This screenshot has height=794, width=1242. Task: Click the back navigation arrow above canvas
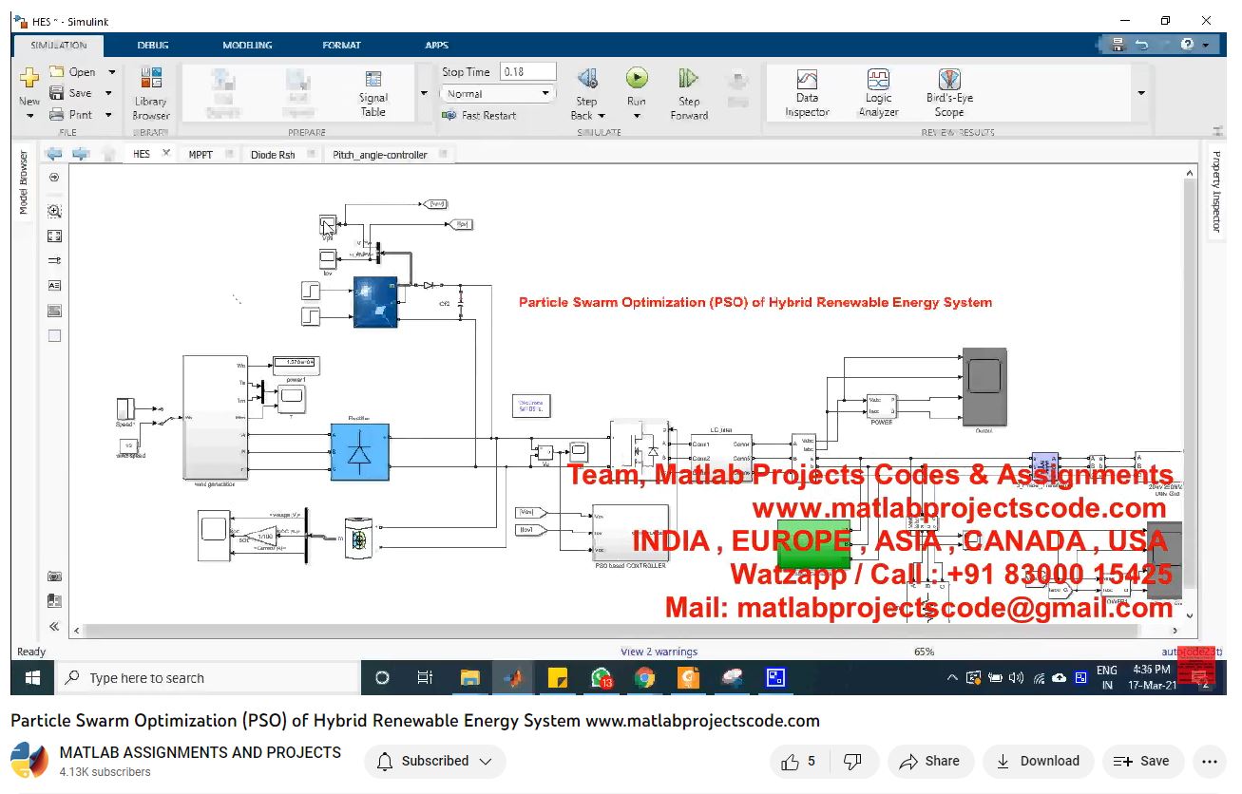[54, 154]
